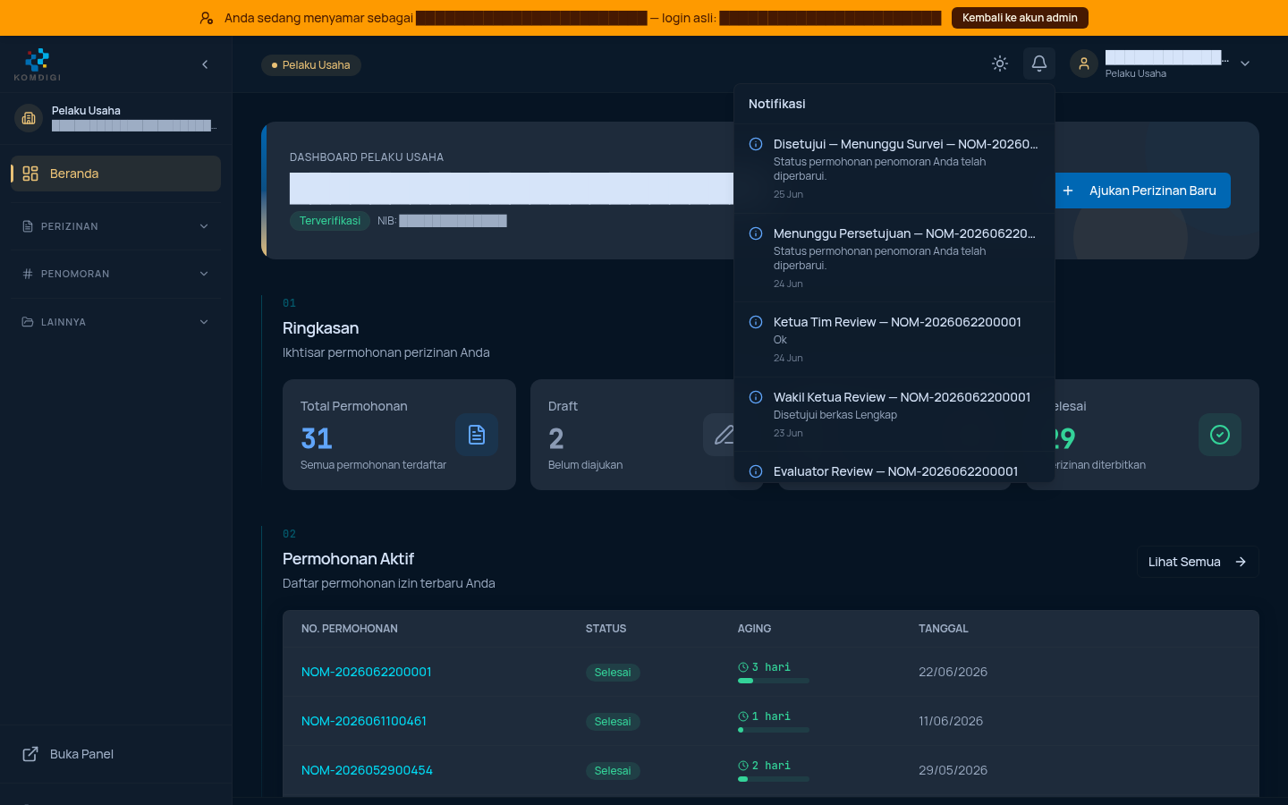
Task: Click info icon on Wakil Ketua Review notification
Action: (756, 397)
